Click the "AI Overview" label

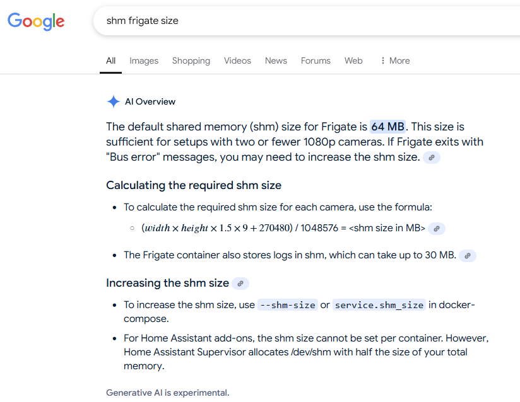150,101
